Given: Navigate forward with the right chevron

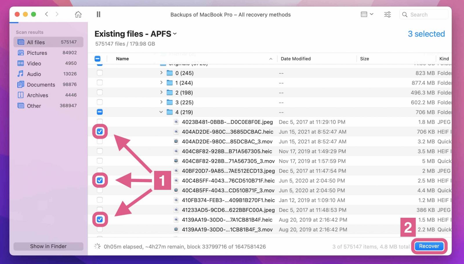Looking at the screenshot, I should click(x=57, y=14).
